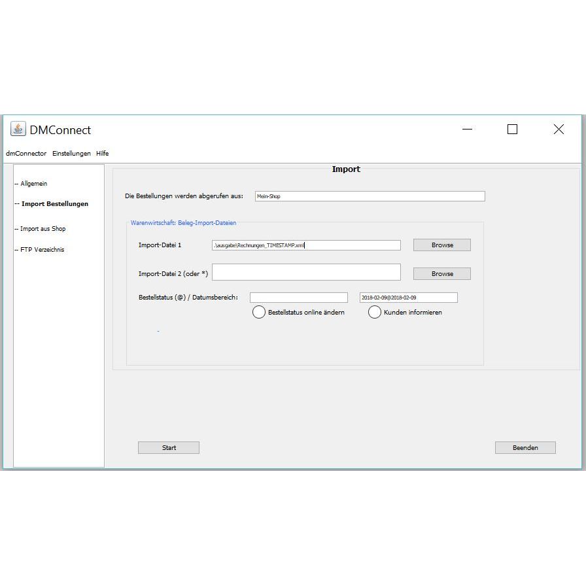Click the Start button
This screenshot has width=586, height=586.
(x=169, y=448)
